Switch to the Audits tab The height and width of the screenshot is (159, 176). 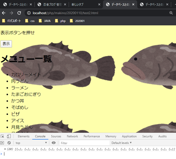[x=162, y=136]
